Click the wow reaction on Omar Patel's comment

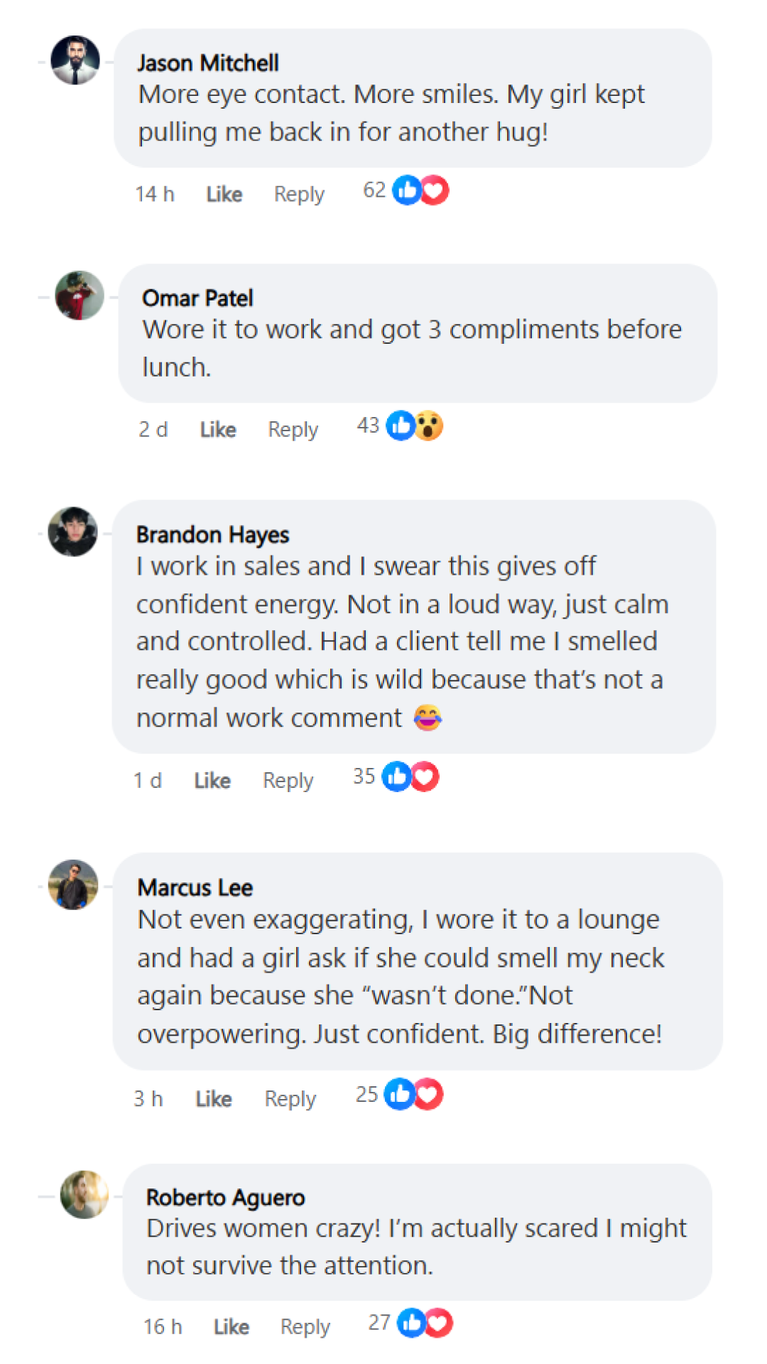[429, 426]
